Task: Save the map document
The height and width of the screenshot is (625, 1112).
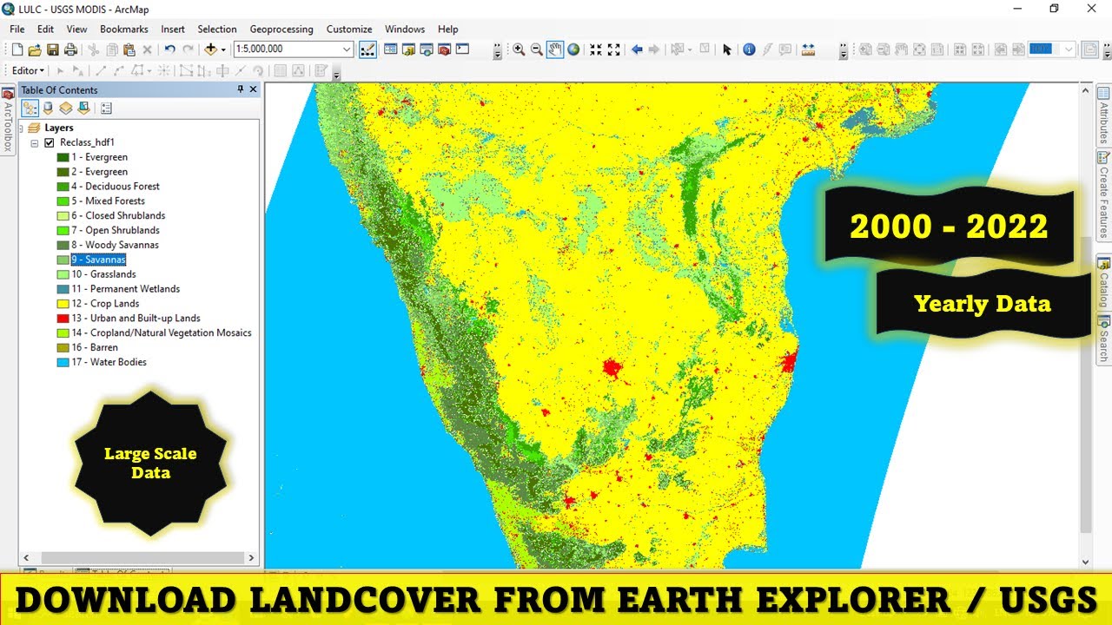Action: click(53, 50)
